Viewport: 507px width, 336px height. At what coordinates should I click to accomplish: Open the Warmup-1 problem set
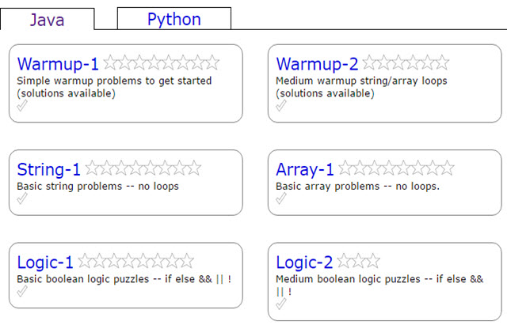[x=58, y=64]
